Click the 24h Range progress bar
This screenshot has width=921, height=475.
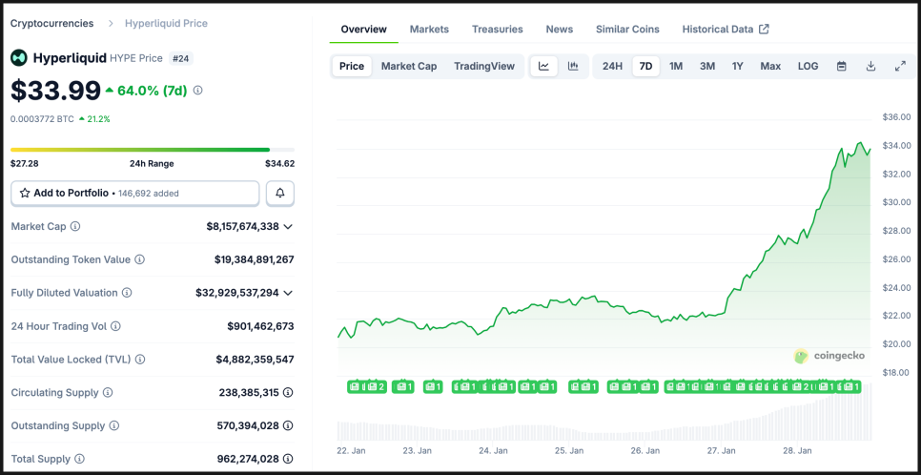[153, 150]
